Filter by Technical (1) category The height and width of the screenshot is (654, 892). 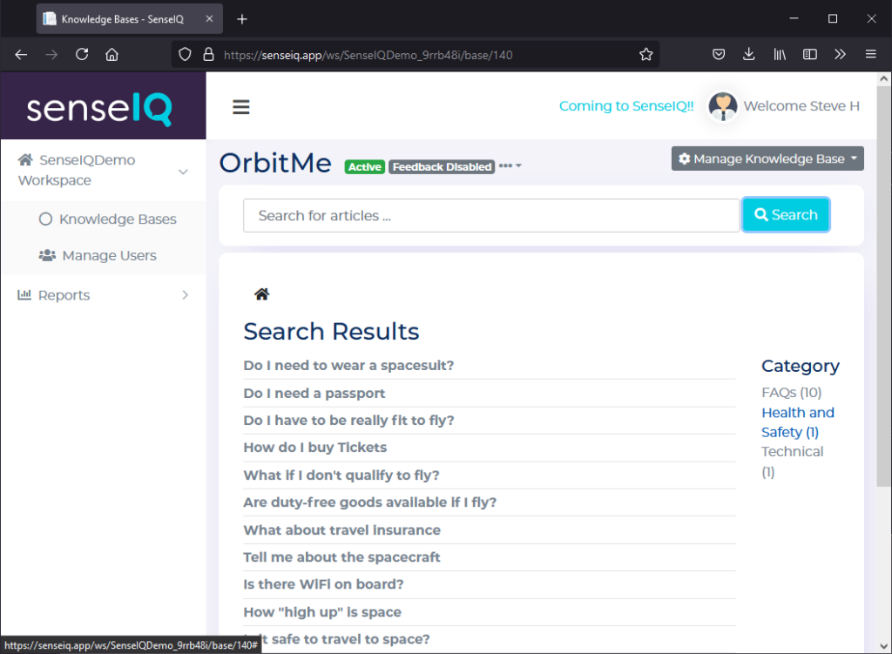coord(792,462)
